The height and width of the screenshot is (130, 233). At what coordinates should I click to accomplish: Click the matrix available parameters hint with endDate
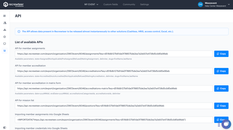[68, 93]
